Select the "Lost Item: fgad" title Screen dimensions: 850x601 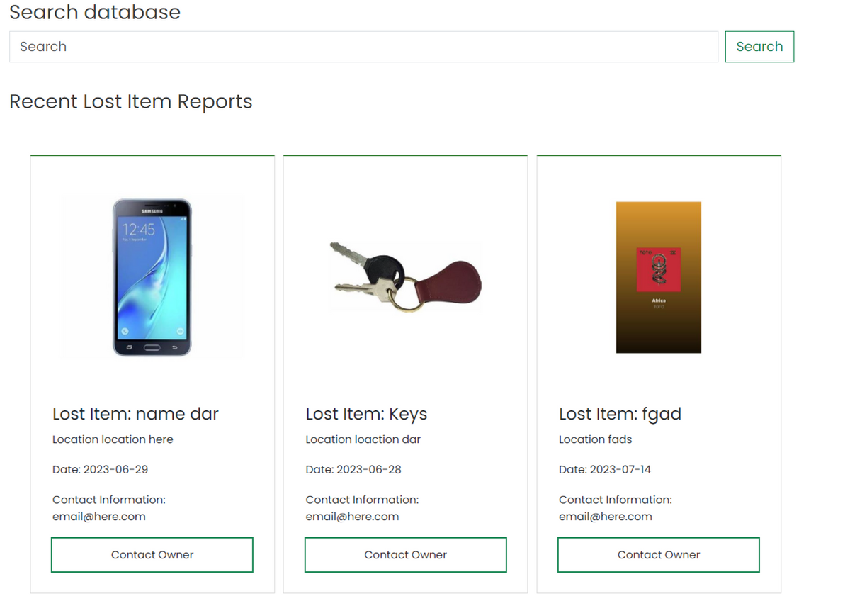620,414
